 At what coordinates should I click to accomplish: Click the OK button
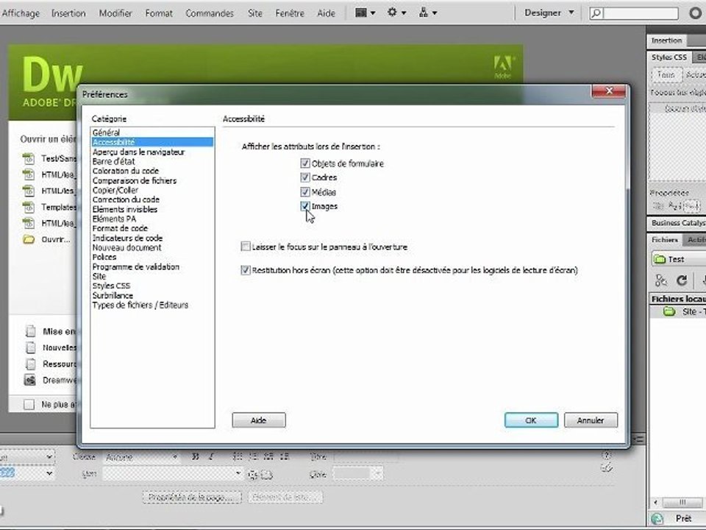pos(531,420)
